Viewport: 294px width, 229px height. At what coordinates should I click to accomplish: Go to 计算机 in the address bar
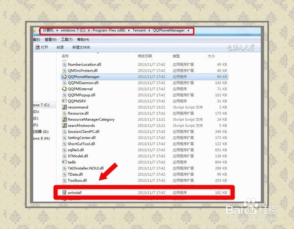point(48,30)
